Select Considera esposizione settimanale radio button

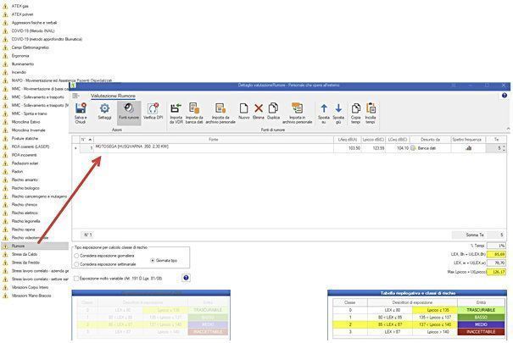point(78,263)
